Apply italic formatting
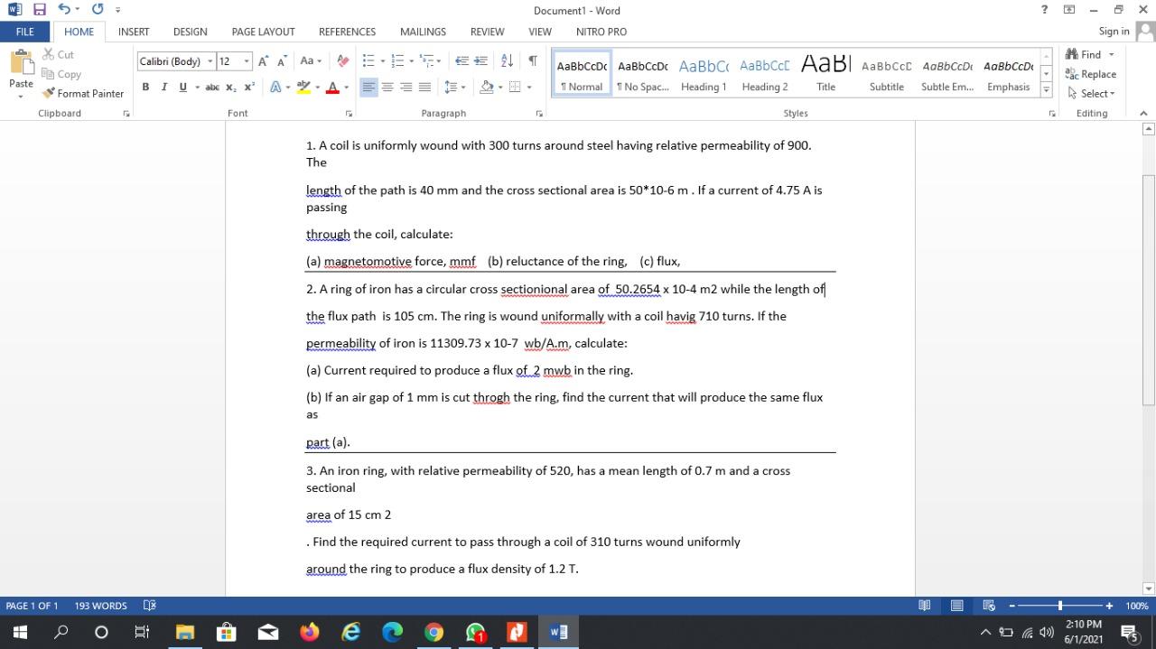The height and width of the screenshot is (649, 1156). coord(163,88)
